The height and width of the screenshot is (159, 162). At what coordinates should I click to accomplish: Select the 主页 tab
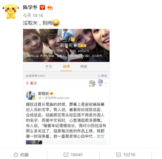coord(49,66)
